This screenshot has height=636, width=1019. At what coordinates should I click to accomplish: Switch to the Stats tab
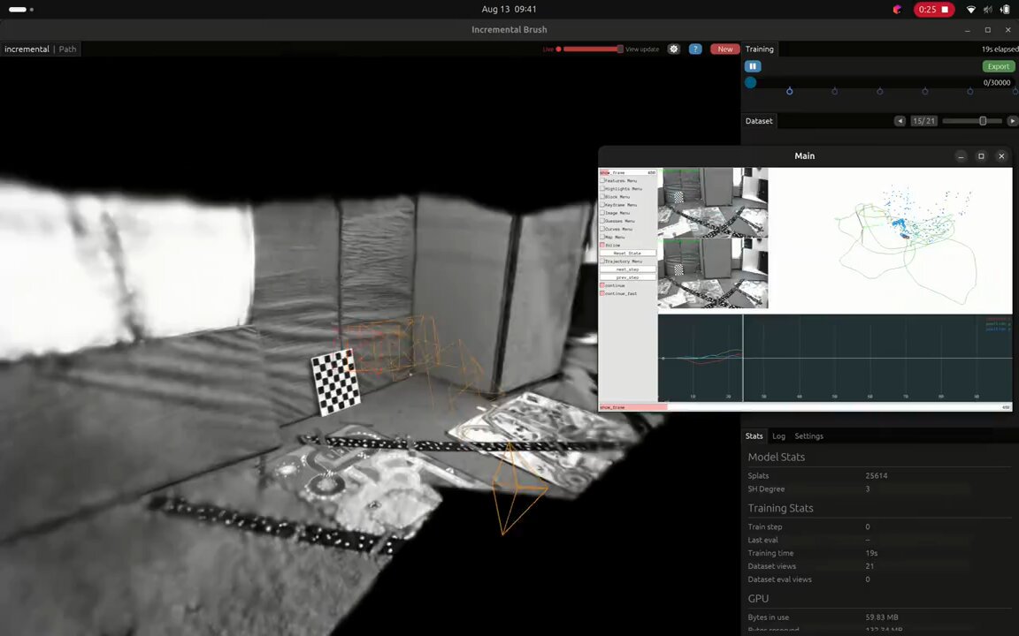pos(754,436)
